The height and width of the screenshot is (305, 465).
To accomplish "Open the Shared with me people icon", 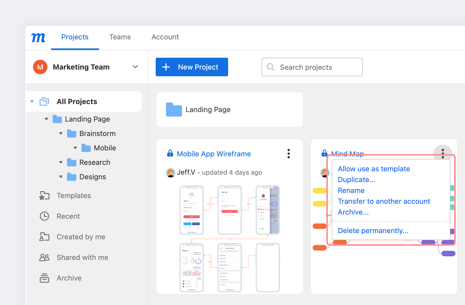I will click(44, 257).
